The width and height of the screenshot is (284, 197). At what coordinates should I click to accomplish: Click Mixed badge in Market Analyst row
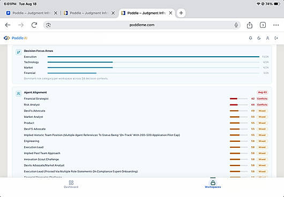[262, 117]
